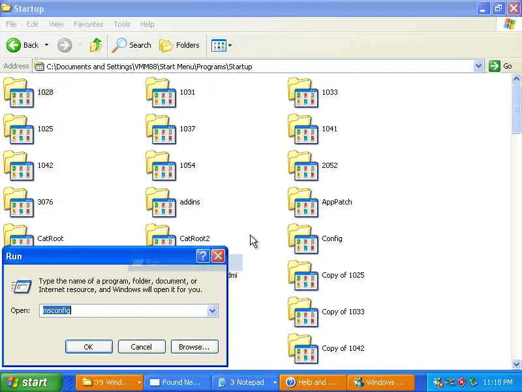The image size is (522, 392).
Task: Go up one folder level
Action: point(96,45)
